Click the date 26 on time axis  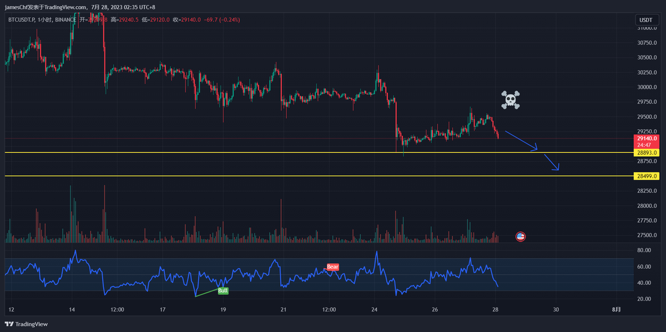coord(435,310)
